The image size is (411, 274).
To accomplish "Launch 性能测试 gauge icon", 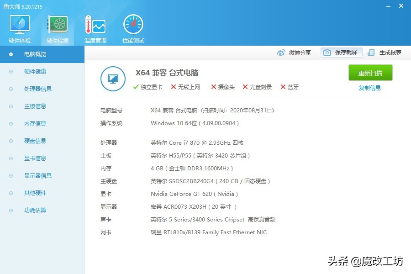I will (x=132, y=25).
